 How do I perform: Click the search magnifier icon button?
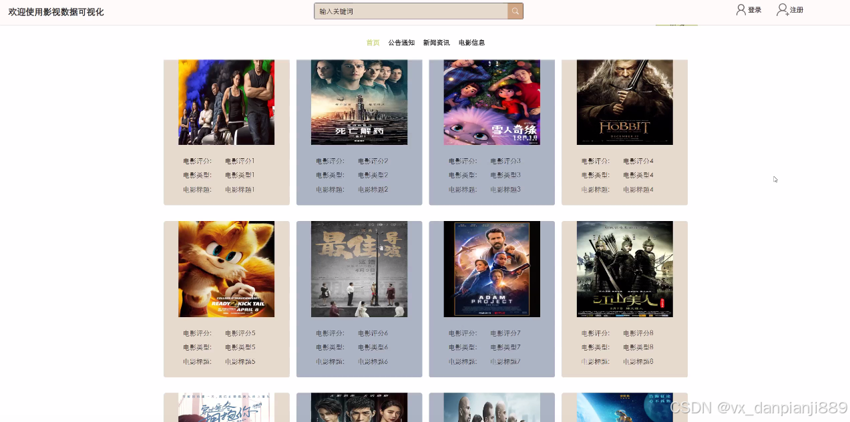tap(515, 11)
